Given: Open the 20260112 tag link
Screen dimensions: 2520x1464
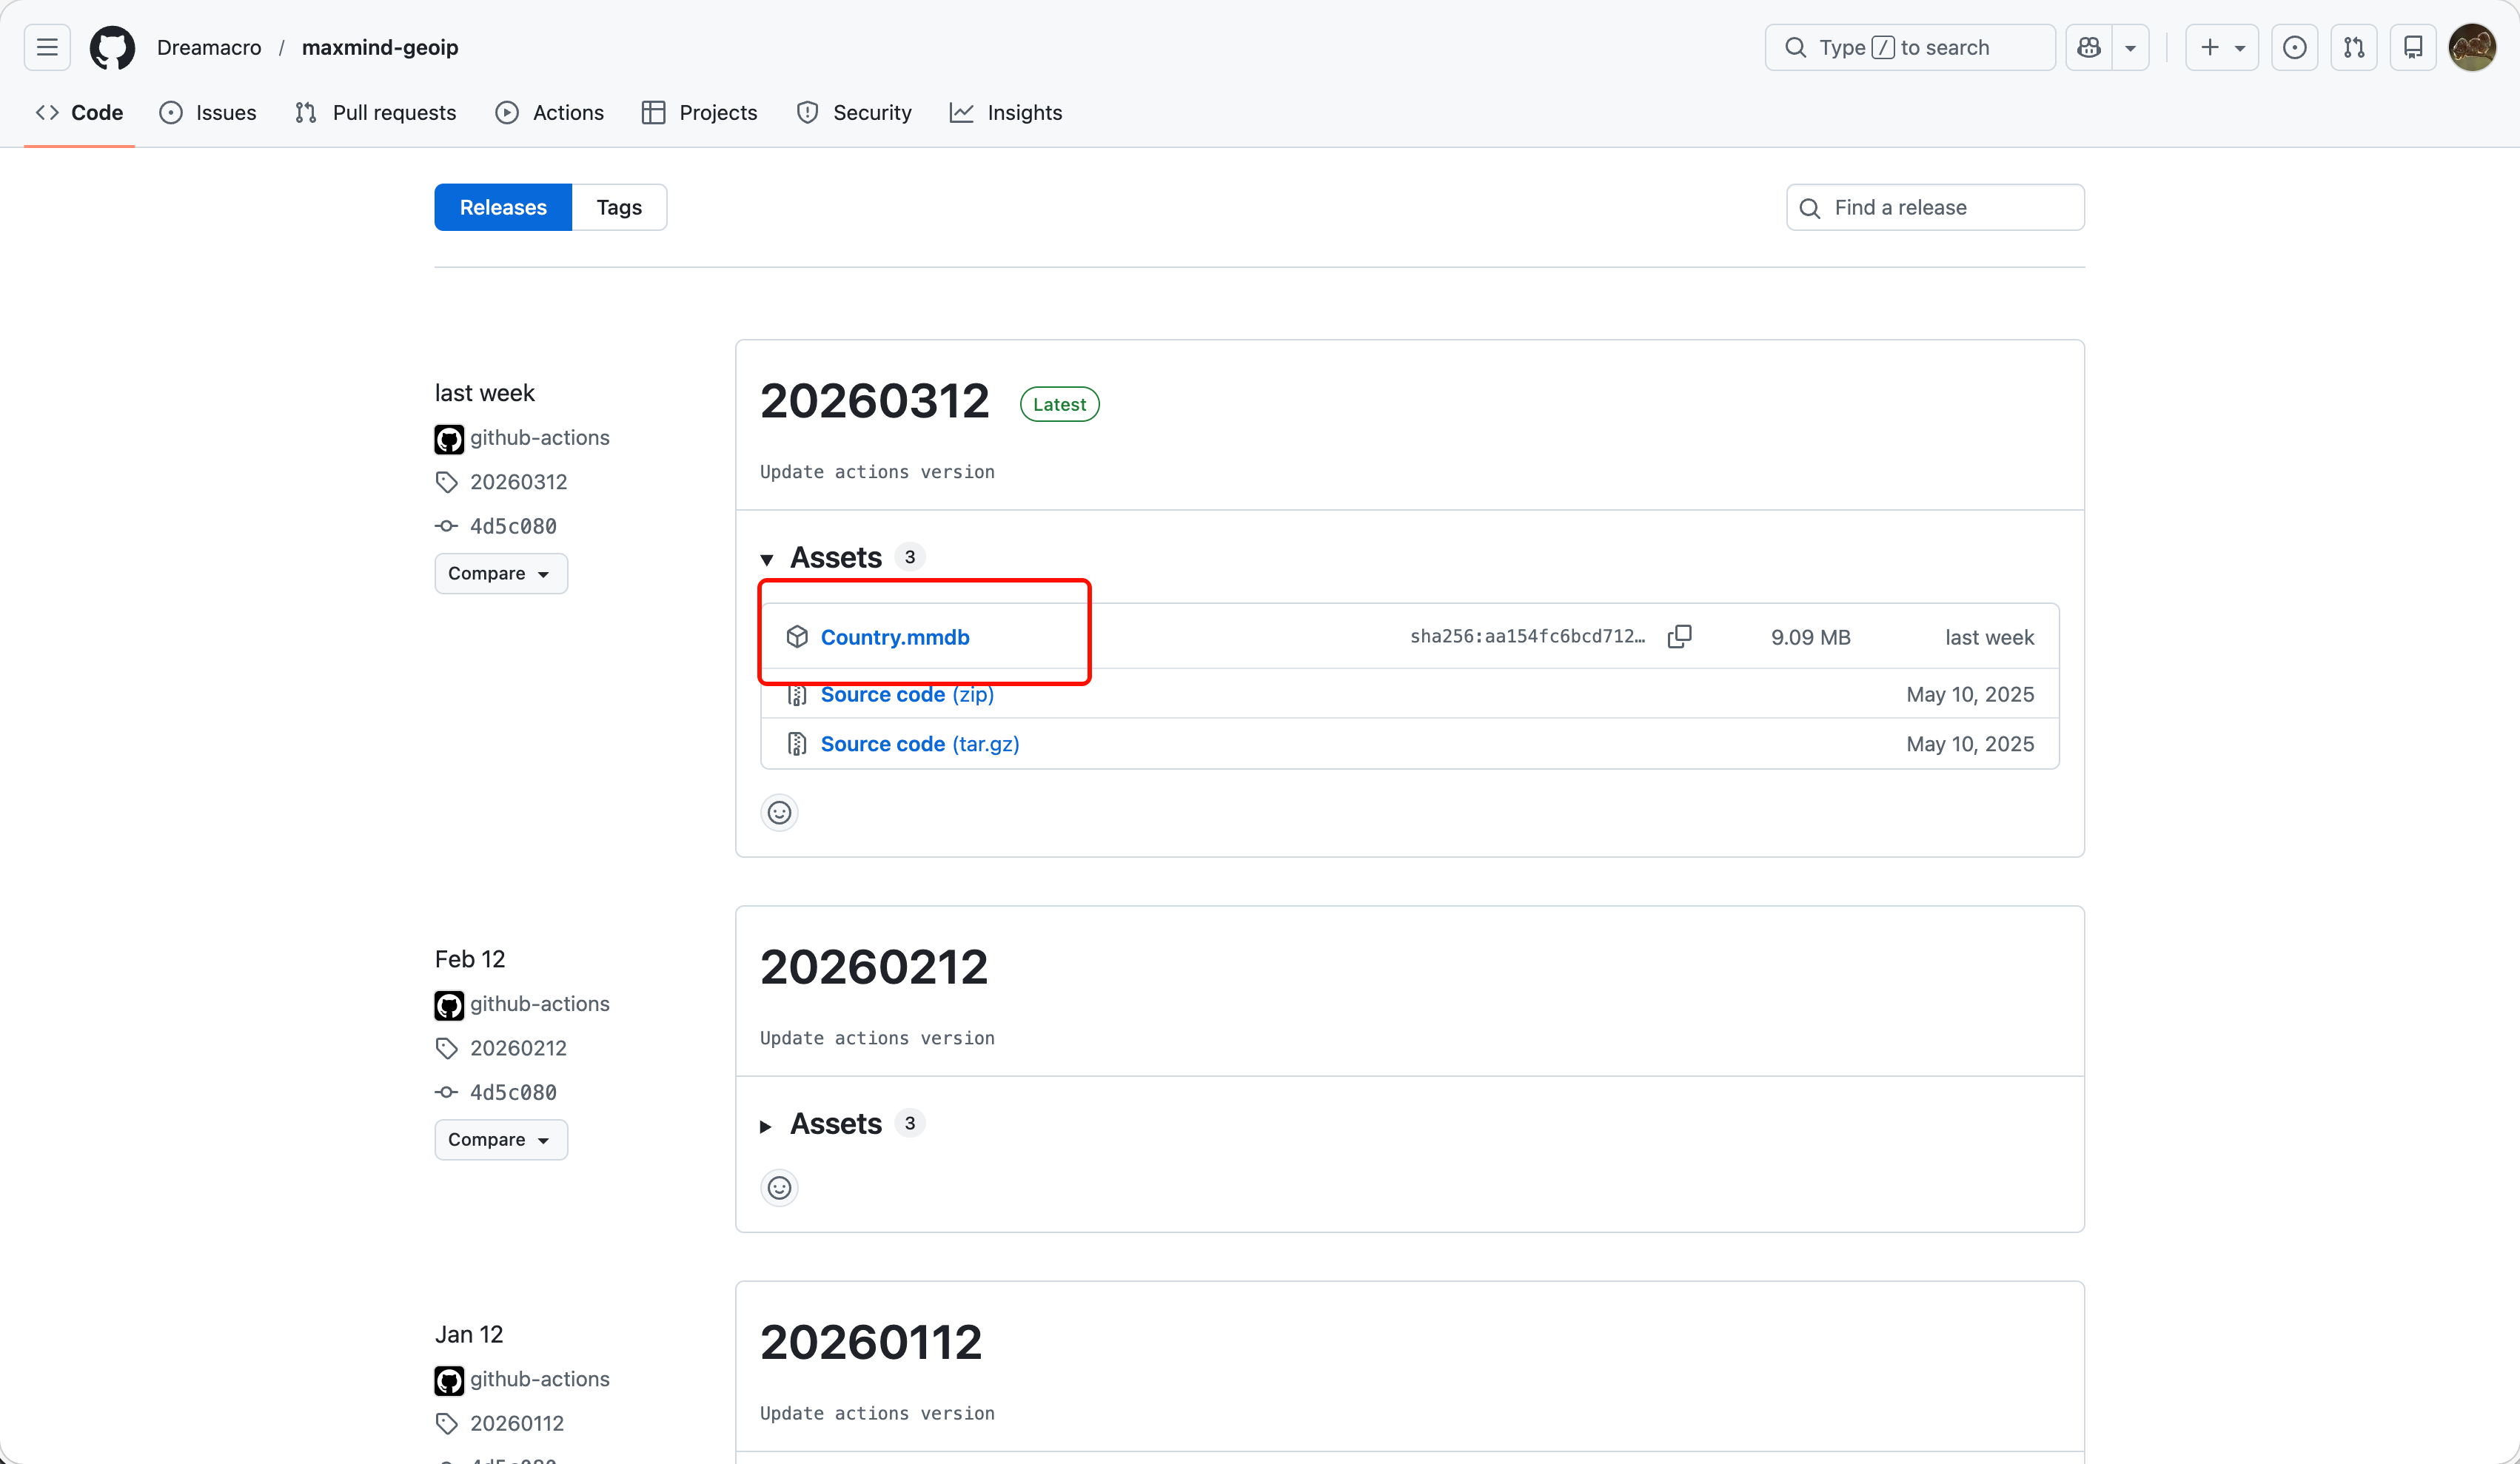Looking at the screenshot, I should pos(517,1423).
